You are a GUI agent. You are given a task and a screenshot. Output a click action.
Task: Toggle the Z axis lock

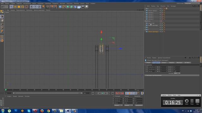pyautogui.click(x=39, y=7)
